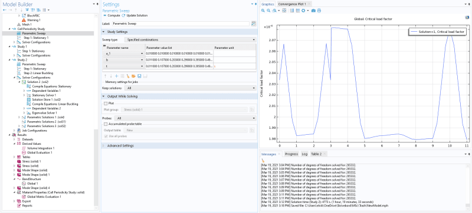Click the Print icon in Graphics toolbar
The width and height of the screenshot is (472, 213).
point(319,11)
